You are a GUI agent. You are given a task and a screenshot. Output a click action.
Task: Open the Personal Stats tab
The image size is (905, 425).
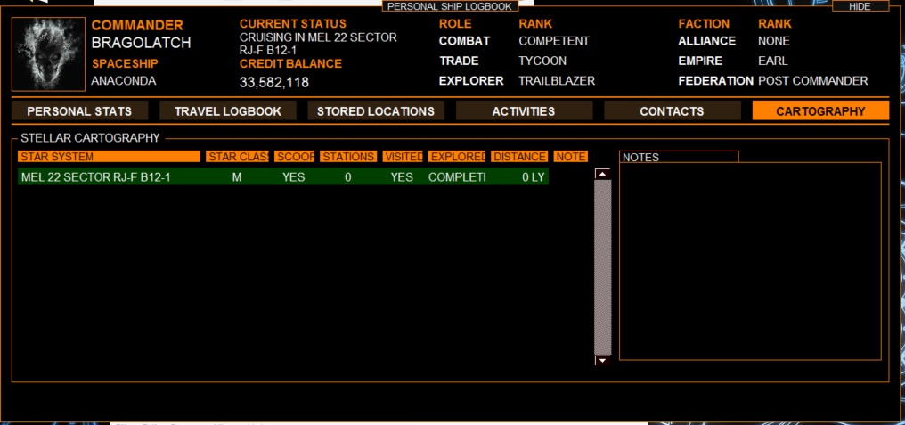[79, 110]
